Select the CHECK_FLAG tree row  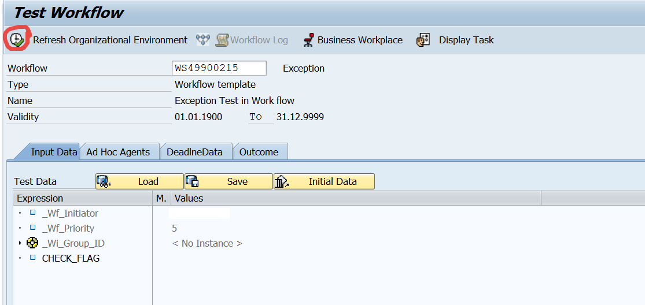71,258
